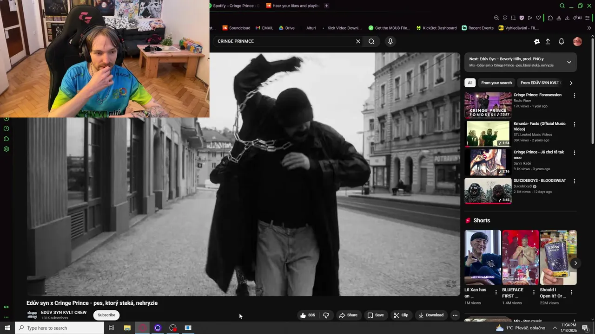Image resolution: width=595 pixels, height=334 pixels.
Task: Open KickBot Dashboard bookmark
Action: [436, 28]
